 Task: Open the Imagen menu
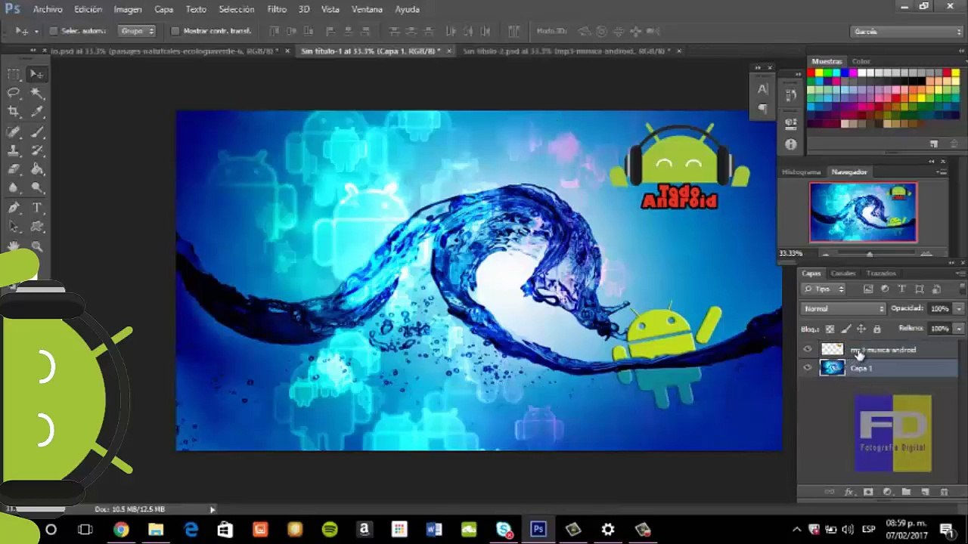[128, 9]
